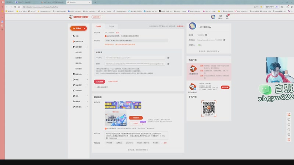Open first submenu item under 创作管理
This screenshot has width=294, height=165.
click(x=78, y=52)
